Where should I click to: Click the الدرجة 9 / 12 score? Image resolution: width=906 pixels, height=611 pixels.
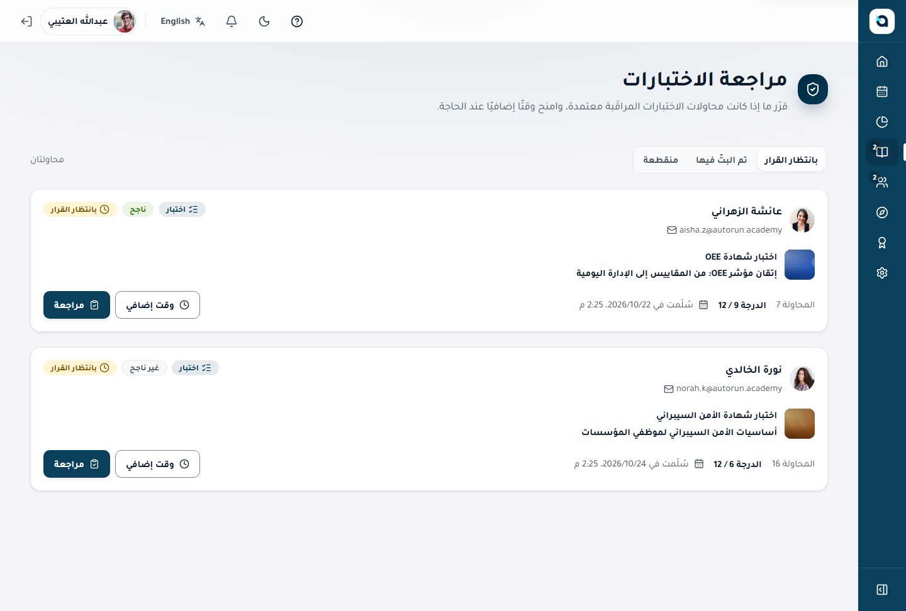tap(742, 305)
